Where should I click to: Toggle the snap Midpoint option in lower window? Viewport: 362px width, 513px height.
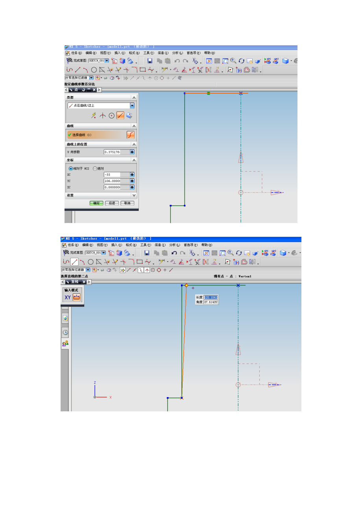pyautogui.click(x=134, y=270)
